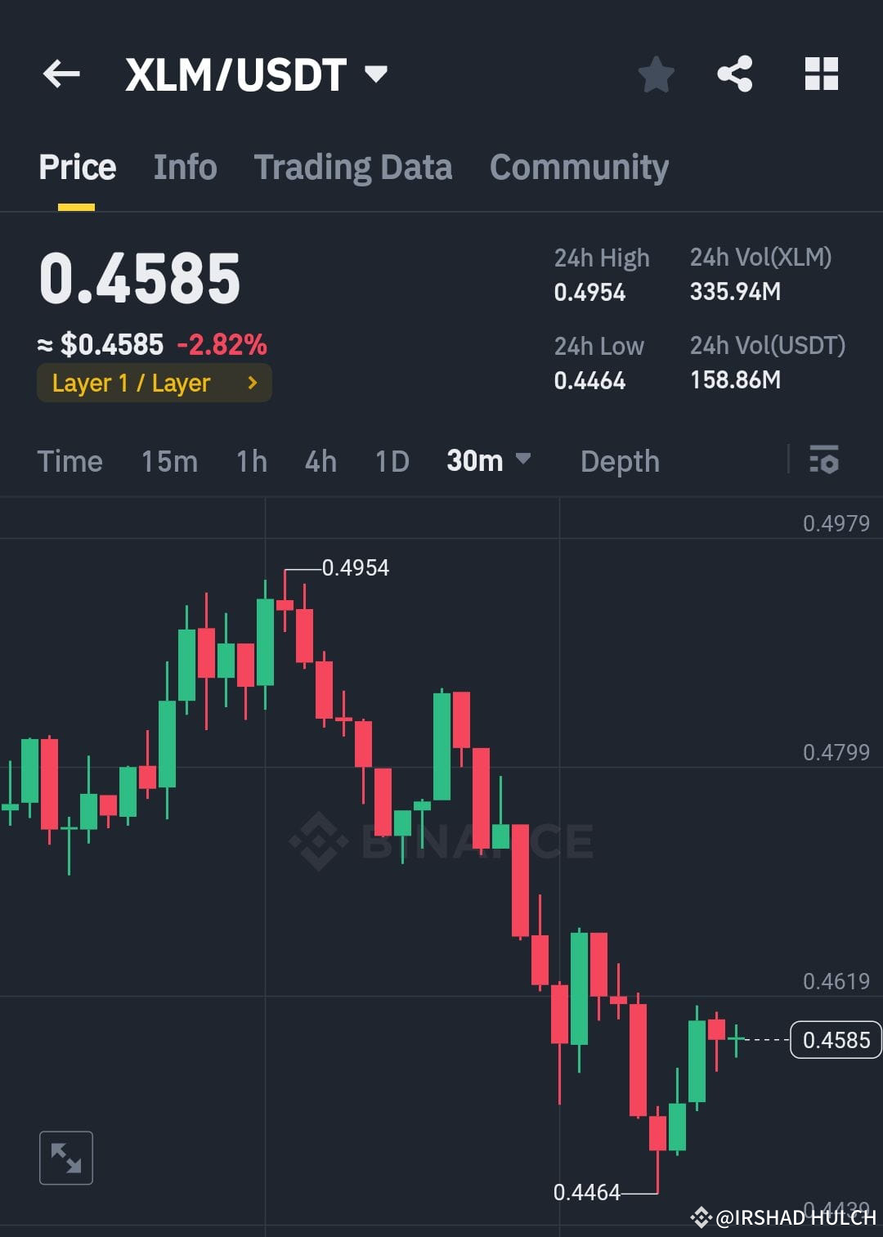The height and width of the screenshot is (1237, 883).
Task: Open chart indicator settings icon
Action: (x=825, y=461)
